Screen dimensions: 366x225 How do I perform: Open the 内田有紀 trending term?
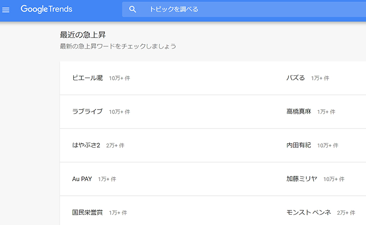299,145
